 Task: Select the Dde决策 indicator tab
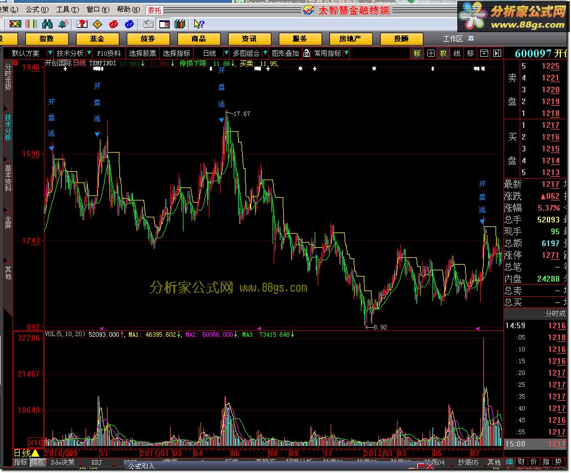pos(63,462)
